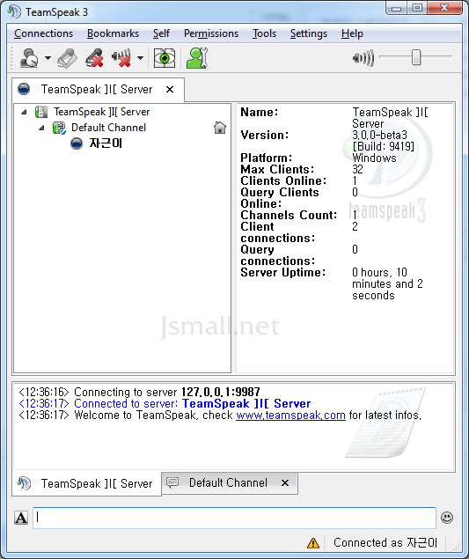469x559 pixels.
Task: Adjust the volume slider handle
Action: tap(416, 57)
